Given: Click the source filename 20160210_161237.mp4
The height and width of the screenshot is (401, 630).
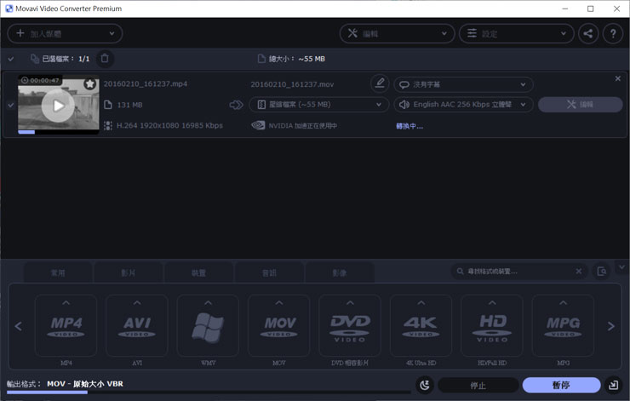Looking at the screenshot, I should click(146, 84).
